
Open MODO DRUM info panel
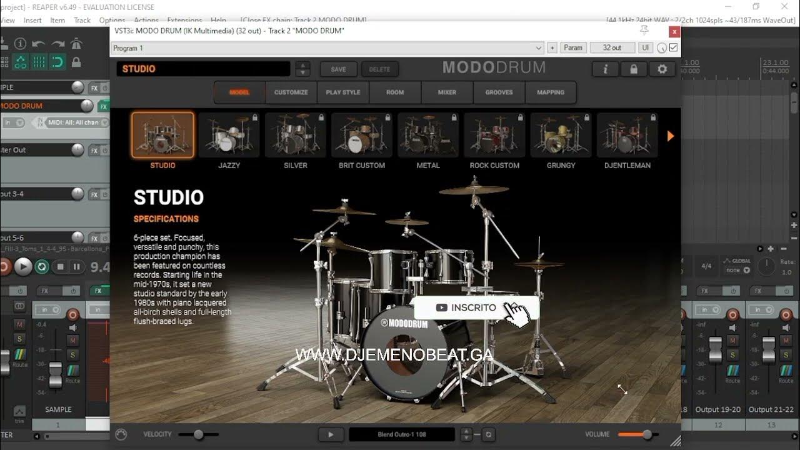click(604, 69)
